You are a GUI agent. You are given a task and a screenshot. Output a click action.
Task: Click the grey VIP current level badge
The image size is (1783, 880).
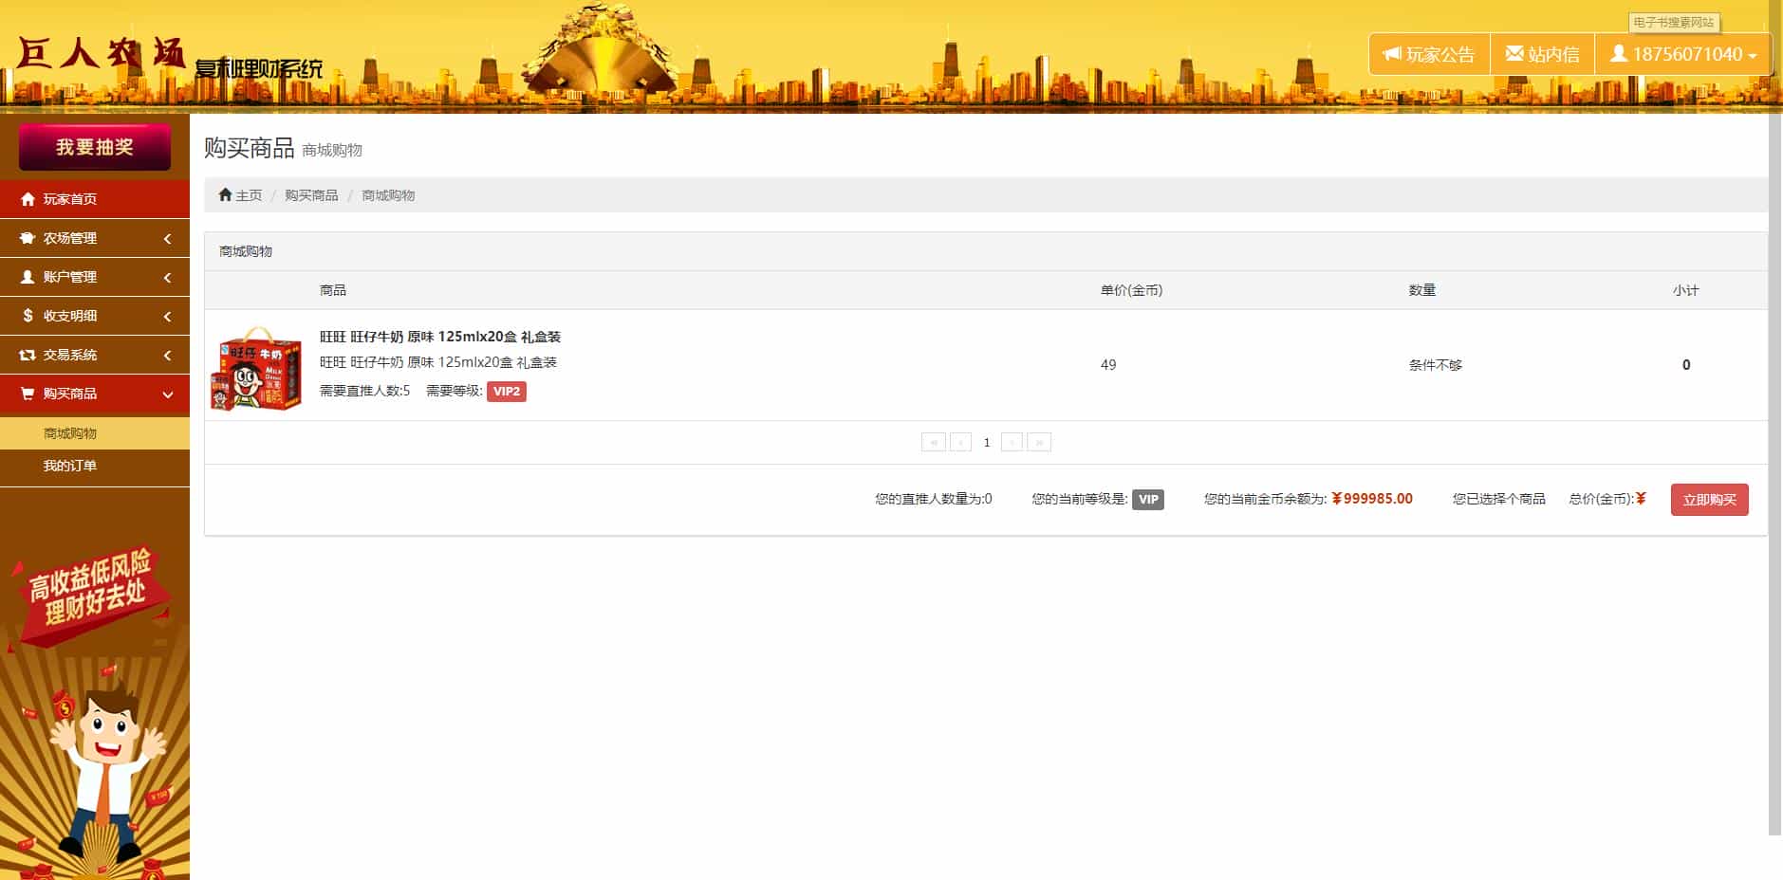pos(1148,500)
